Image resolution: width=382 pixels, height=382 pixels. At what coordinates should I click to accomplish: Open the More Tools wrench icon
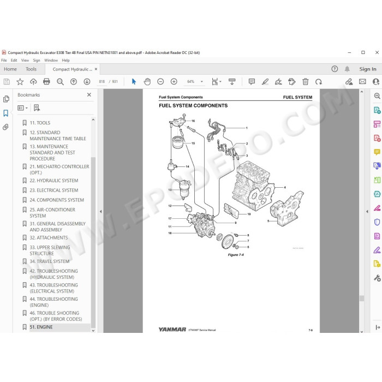tap(377, 278)
